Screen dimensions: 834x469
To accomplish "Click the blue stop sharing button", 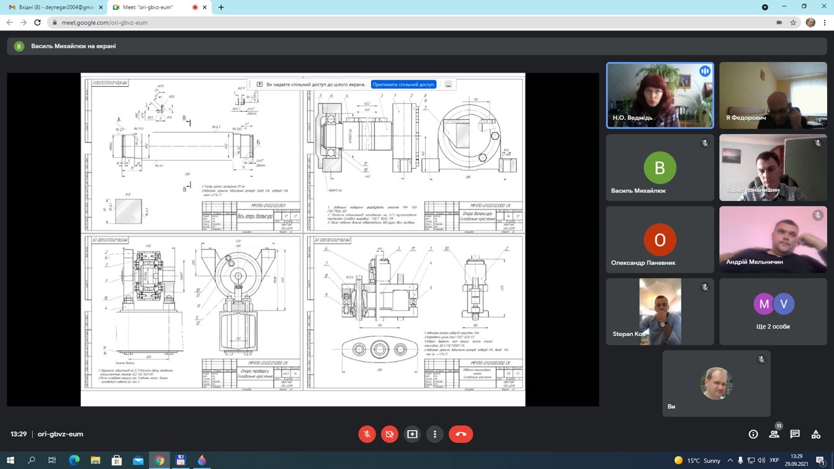I will coord(403,84).
